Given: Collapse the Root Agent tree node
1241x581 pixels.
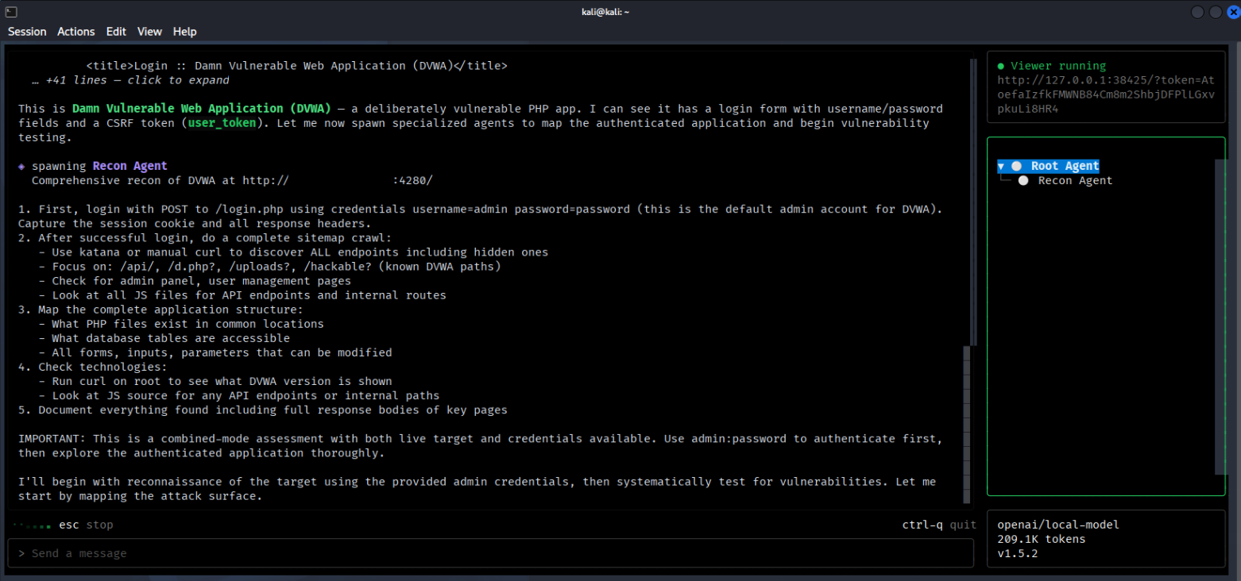Looking at the screenshot, I should click(1002, 166).
